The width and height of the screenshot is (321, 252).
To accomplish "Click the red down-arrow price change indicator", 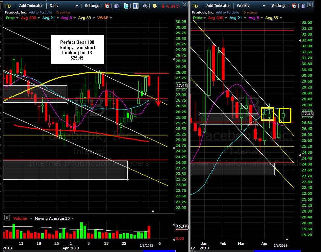I will [x=163, y=6].
